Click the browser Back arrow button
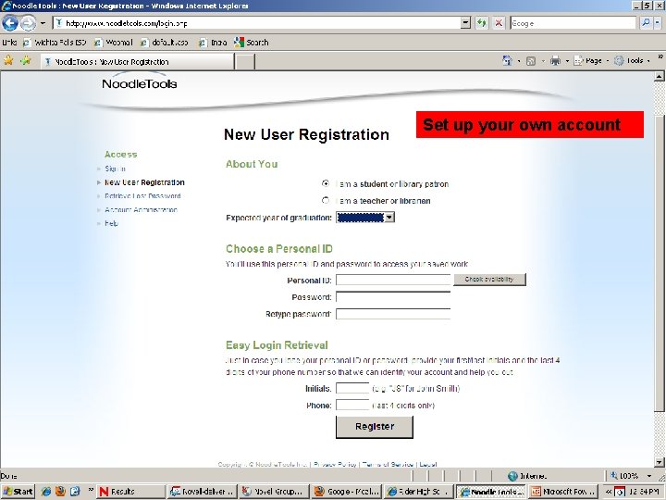The width and height of the screenshot is (666, 500). tap(10, 23)
